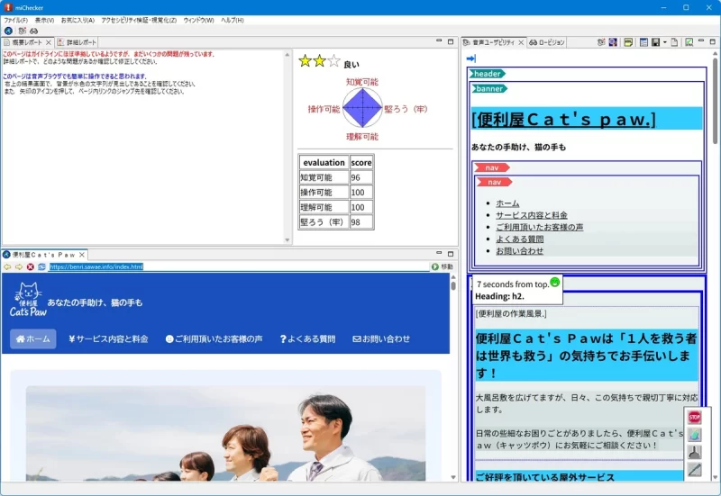Click the report pane scroll down arrow

click(x=287, y=240)
